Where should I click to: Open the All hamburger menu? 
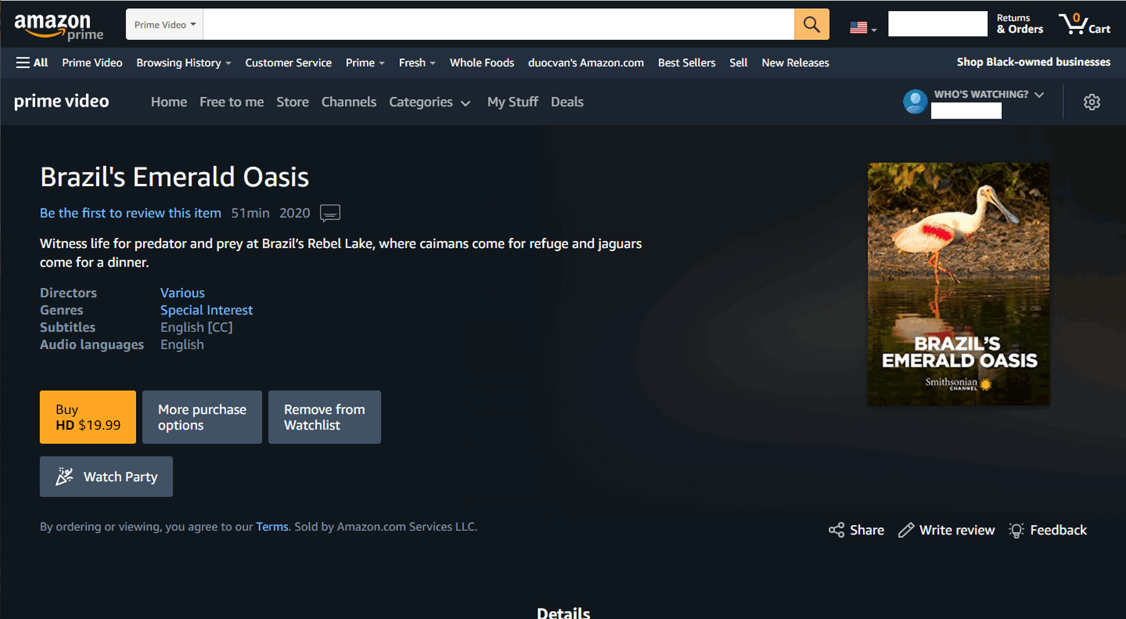32,63
